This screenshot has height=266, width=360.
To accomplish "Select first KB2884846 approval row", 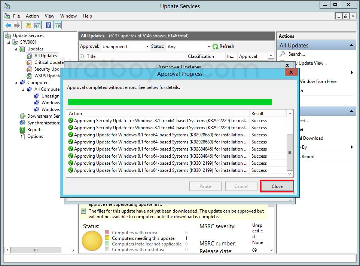I will pos(177,149).
